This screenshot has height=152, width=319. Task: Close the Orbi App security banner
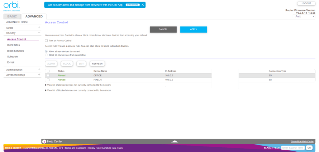coord(143,5)
